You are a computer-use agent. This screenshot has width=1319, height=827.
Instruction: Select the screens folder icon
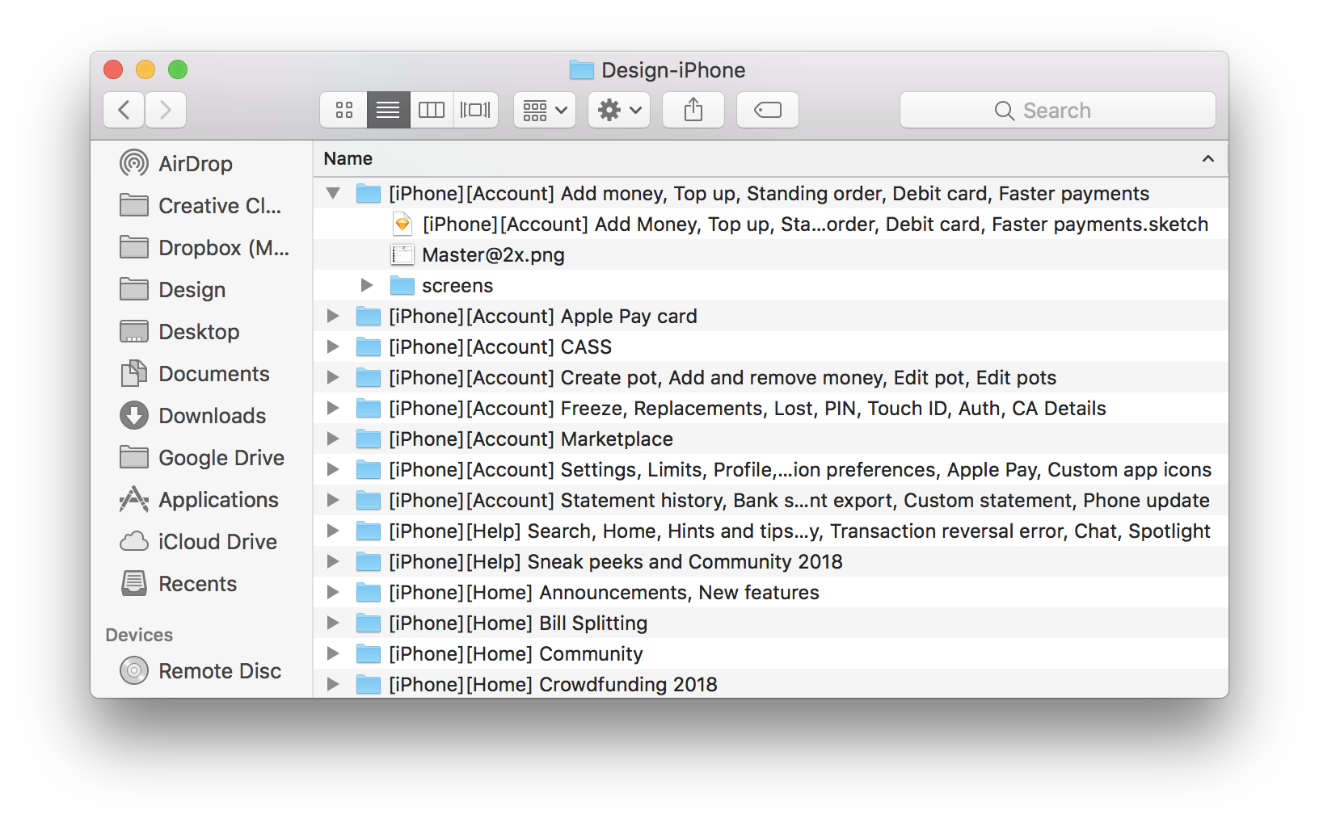point(402,285)
